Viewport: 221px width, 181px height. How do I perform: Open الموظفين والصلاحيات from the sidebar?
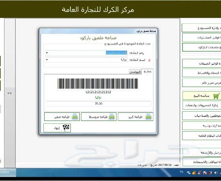point(201,116)
